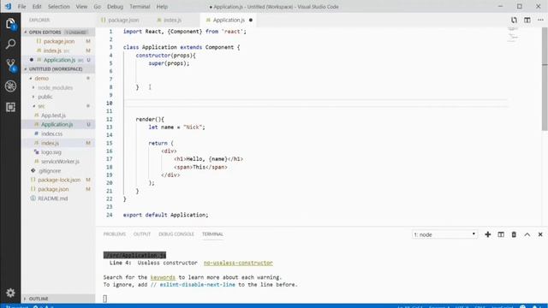This screenshot has width=548, height=308.
Task: Create a new terminal with plus icon
Action: click(x=487, y=234)
